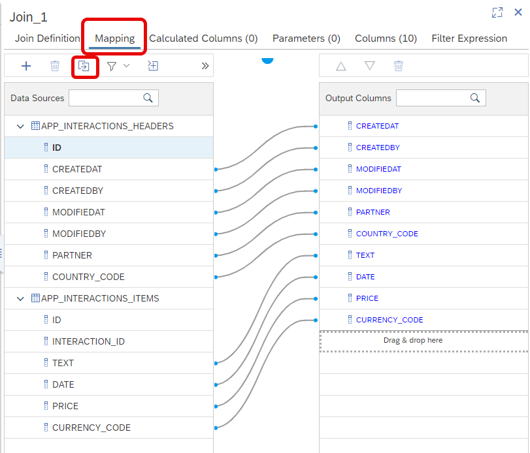Click the Drag & drop here area
The height and width of the screenshot is (453, 530).
(424, 341)
